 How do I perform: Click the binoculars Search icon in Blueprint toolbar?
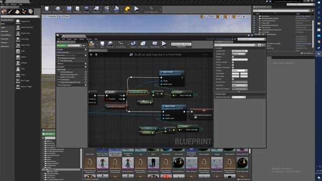click(133, 44)
